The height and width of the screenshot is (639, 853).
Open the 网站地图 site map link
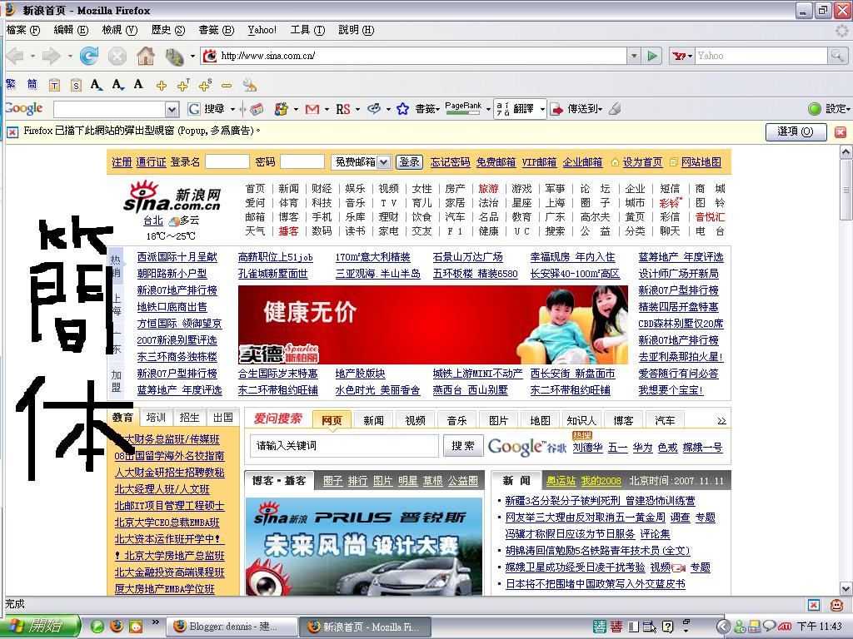click(x=701, y=162)
